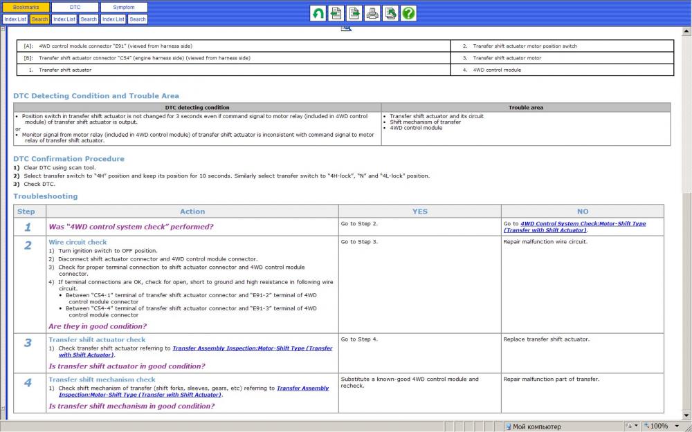Click the green back arrow icon
Screen dimensions: 692x432
click(x=318, y=13)
